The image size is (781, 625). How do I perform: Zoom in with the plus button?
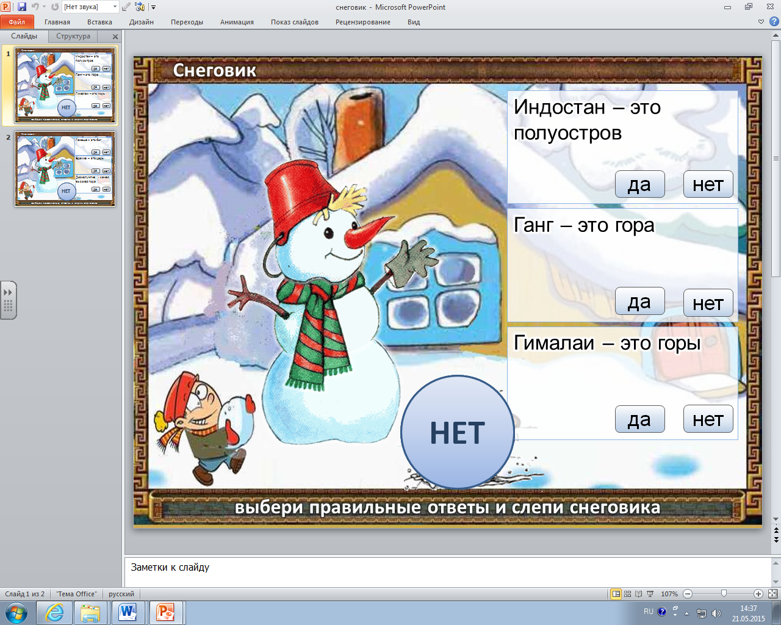pyautogui.click(x=758, y=594)
